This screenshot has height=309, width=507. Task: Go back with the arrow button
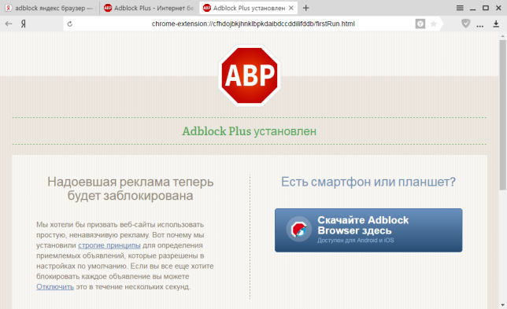[x=9, y=24]
